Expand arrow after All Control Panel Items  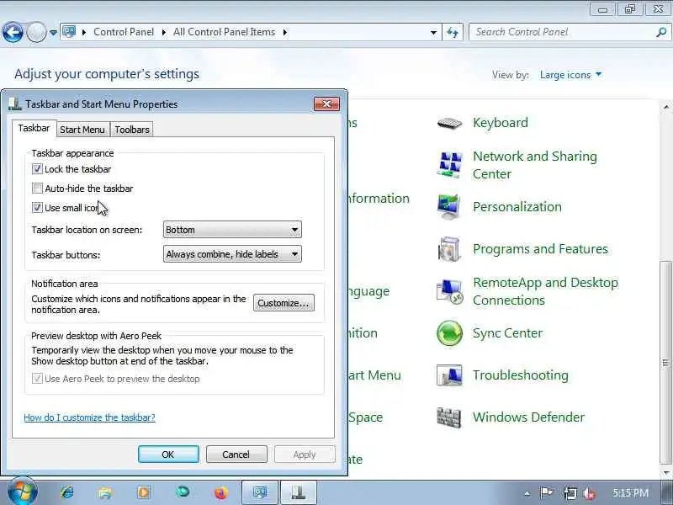click(x=285, y=32)
